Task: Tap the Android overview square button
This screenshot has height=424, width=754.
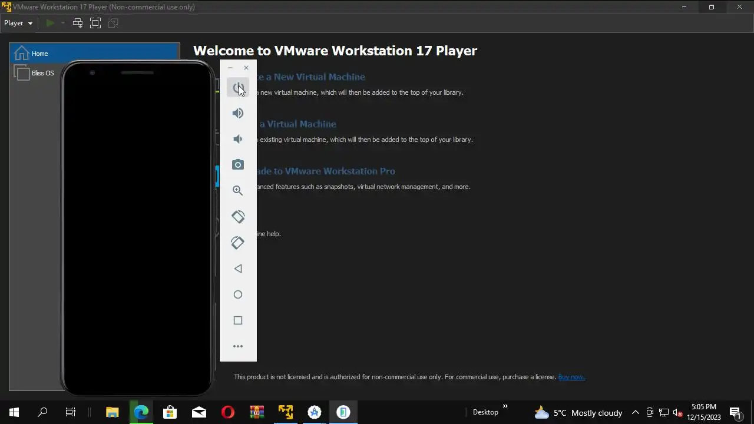Action: (x=238, y=320)
